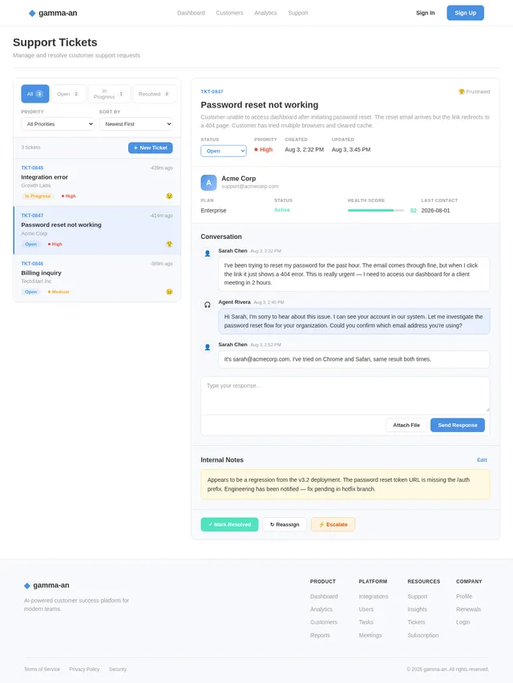The width and height of the screenshot is (513, 683).
Task: Click the 2026-08-01 last contact date
Action: (x=435, y=210)
